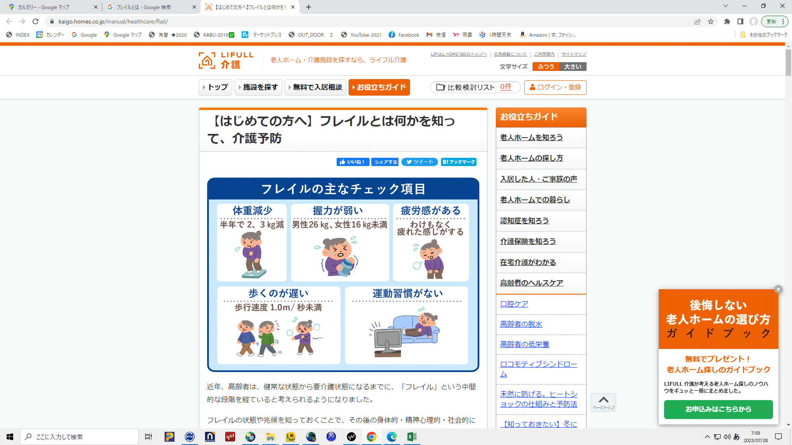The width and height of the screenshot is (792, 445).
Task: Click the address bar URL field
Action: click(371, 21)
